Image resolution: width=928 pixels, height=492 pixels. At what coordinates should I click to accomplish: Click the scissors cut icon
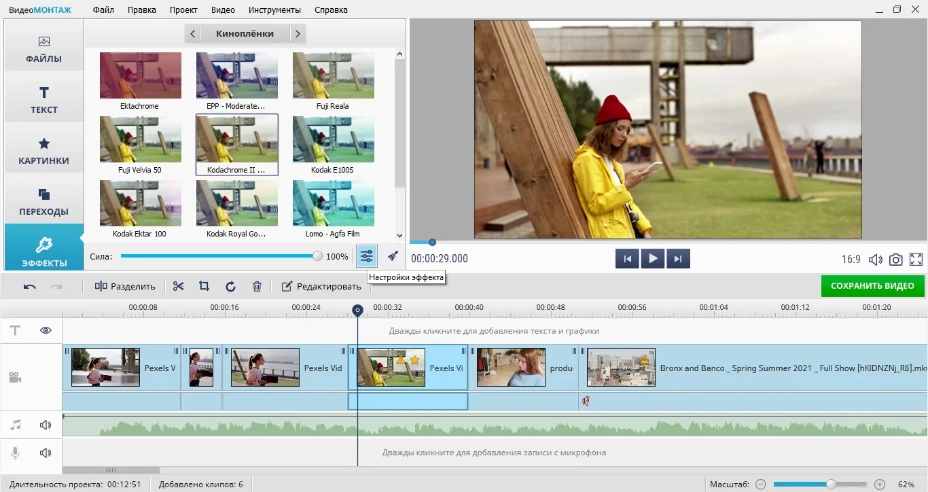(x=178, y=286)
